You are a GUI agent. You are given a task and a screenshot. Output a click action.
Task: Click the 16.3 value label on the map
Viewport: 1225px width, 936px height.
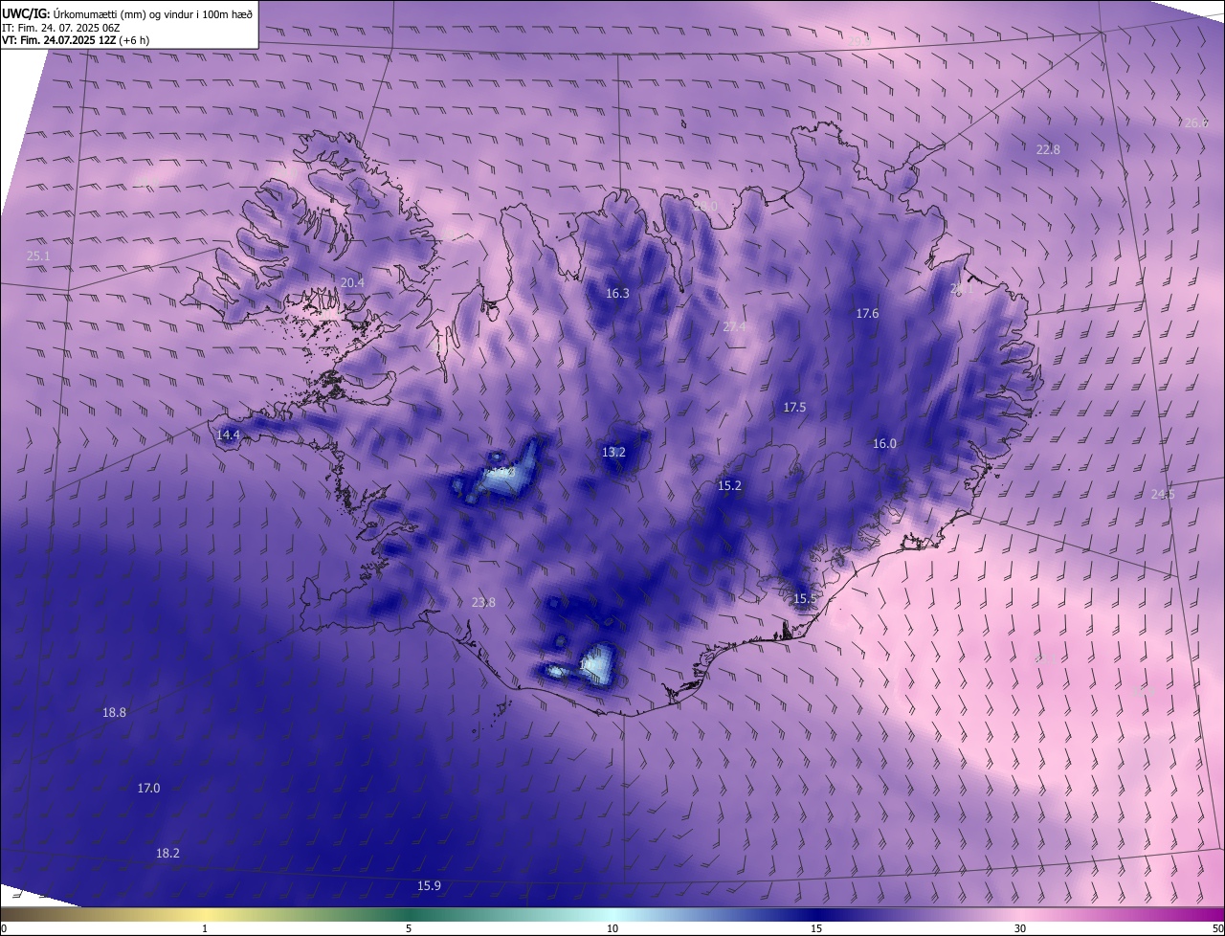[x=617, y=293]
